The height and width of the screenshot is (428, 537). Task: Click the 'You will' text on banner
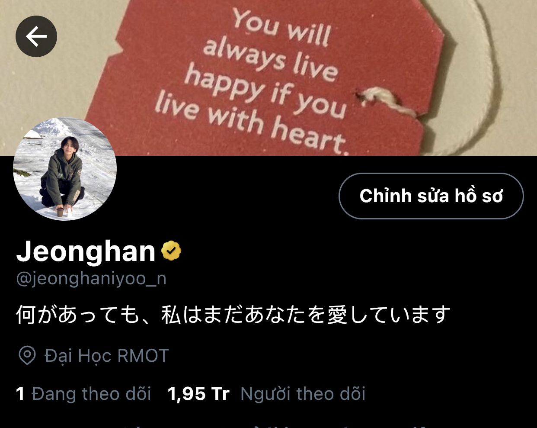pyautogui.click(x=282, y=27)
